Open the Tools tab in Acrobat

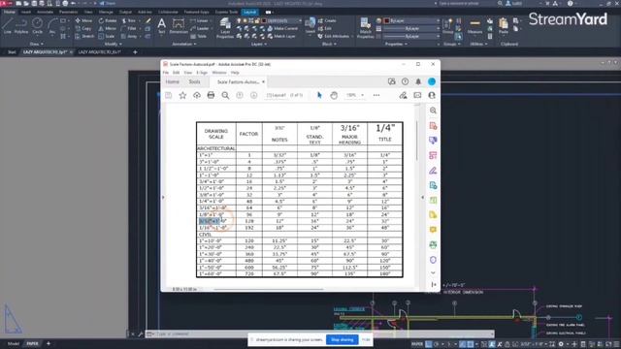pos(194,81)
